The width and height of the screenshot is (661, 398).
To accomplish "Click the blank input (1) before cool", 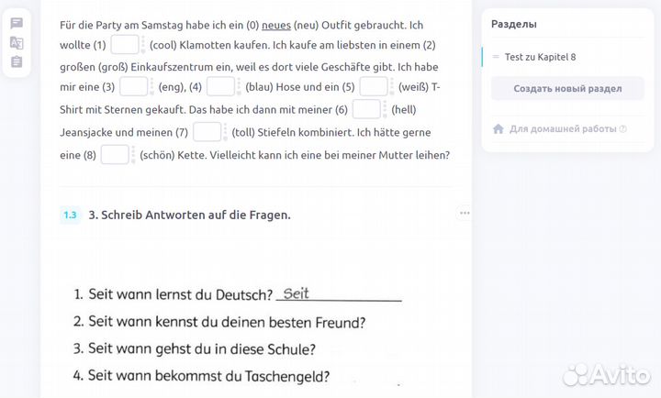I will click(x=125, y=45).
